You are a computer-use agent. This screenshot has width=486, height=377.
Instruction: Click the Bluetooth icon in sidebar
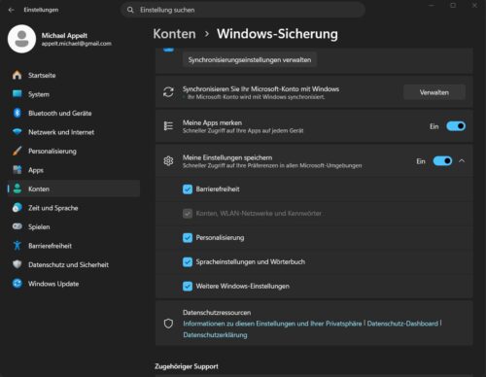[17, 113]
